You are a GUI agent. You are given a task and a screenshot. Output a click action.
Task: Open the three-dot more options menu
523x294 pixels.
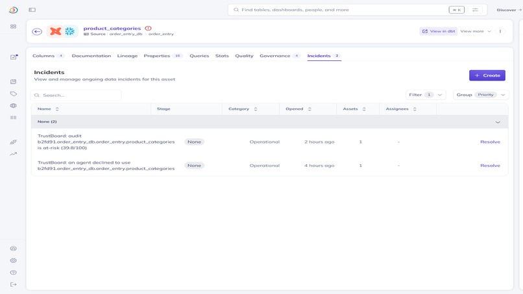(500, 31)
